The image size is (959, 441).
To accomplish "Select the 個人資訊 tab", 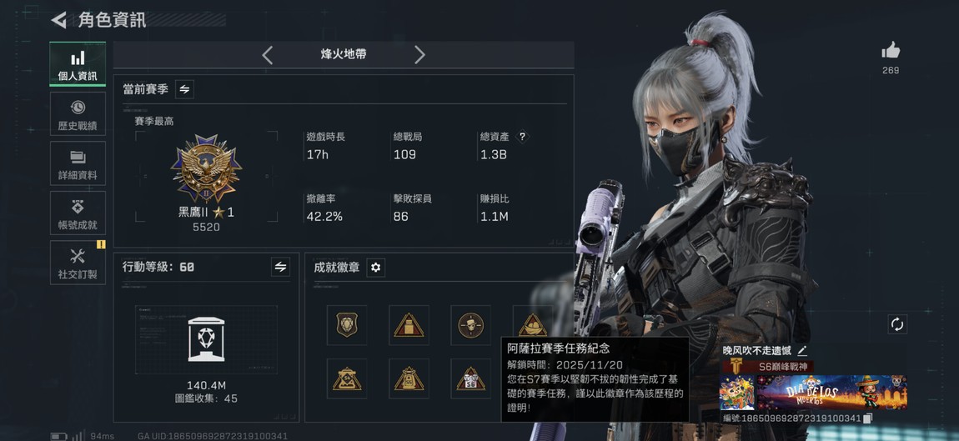I will pyautogui.click(x=78, y=64).
